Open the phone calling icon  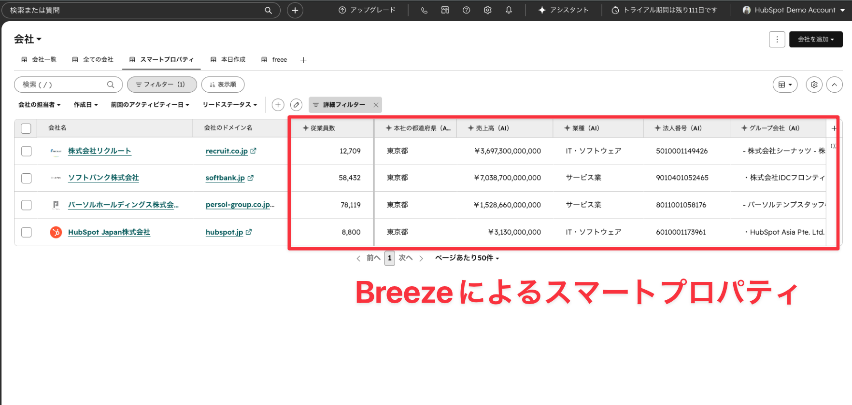pos(424,10)
